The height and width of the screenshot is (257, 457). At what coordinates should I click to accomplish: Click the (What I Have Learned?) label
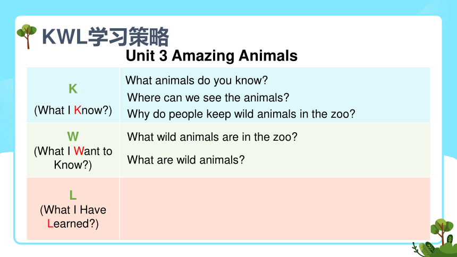tap(73, 217)
